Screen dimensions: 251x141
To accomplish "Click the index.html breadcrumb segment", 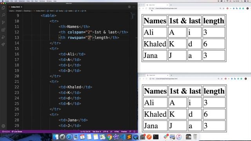I will (40, 11).
